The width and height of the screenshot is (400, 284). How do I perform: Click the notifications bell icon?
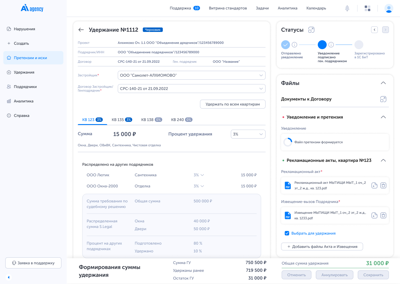point(347,8)
